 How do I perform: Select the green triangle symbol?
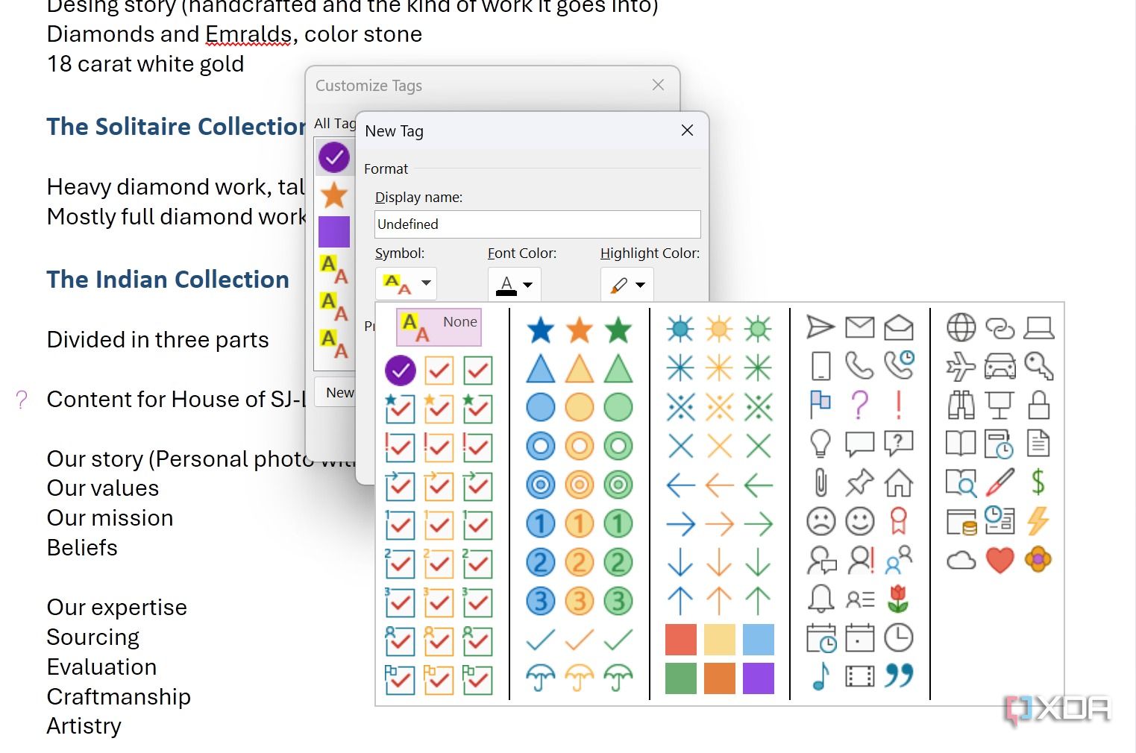(x=618, y=368)
